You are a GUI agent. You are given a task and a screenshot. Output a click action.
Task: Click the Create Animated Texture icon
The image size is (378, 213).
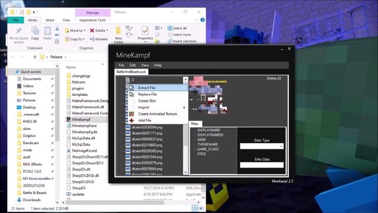pos(132,114)
